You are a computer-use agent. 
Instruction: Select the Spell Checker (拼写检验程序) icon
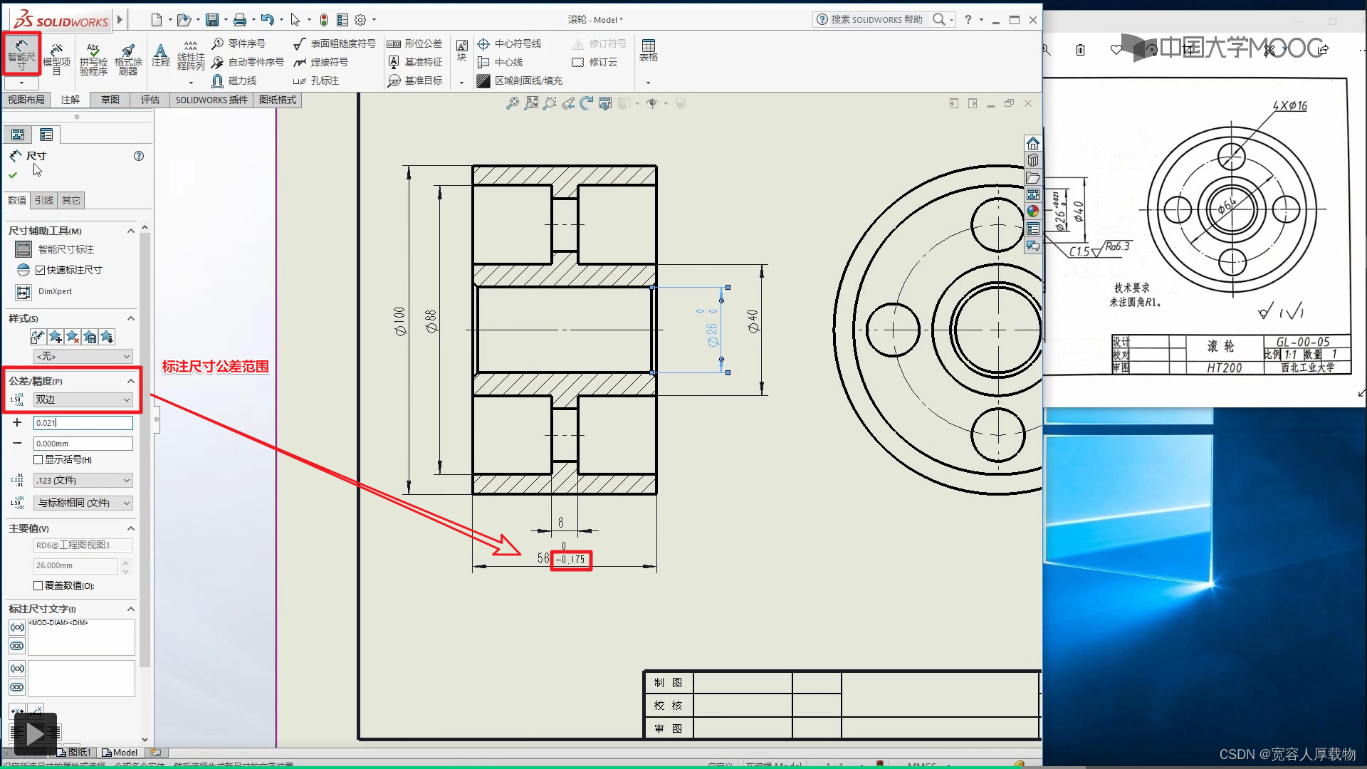click(x=93, y=58)
